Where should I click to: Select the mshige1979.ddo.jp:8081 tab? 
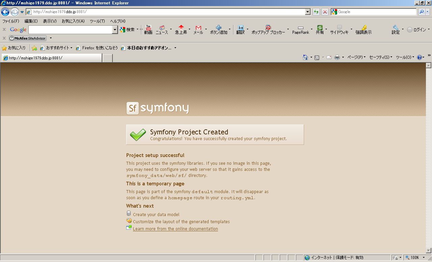51,58
